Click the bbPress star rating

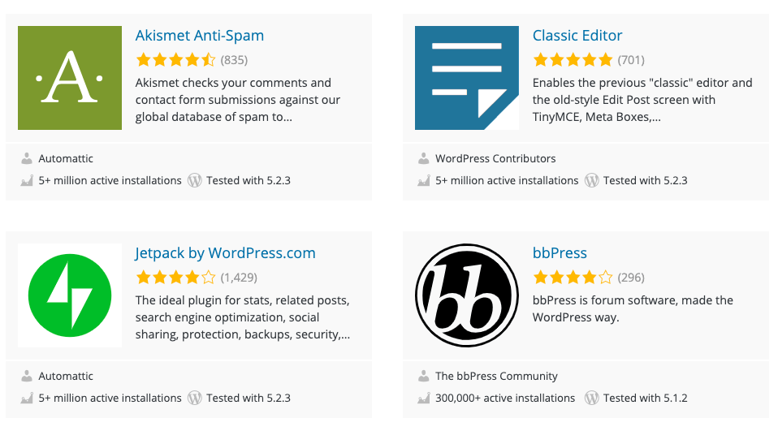tap(573, 277)
